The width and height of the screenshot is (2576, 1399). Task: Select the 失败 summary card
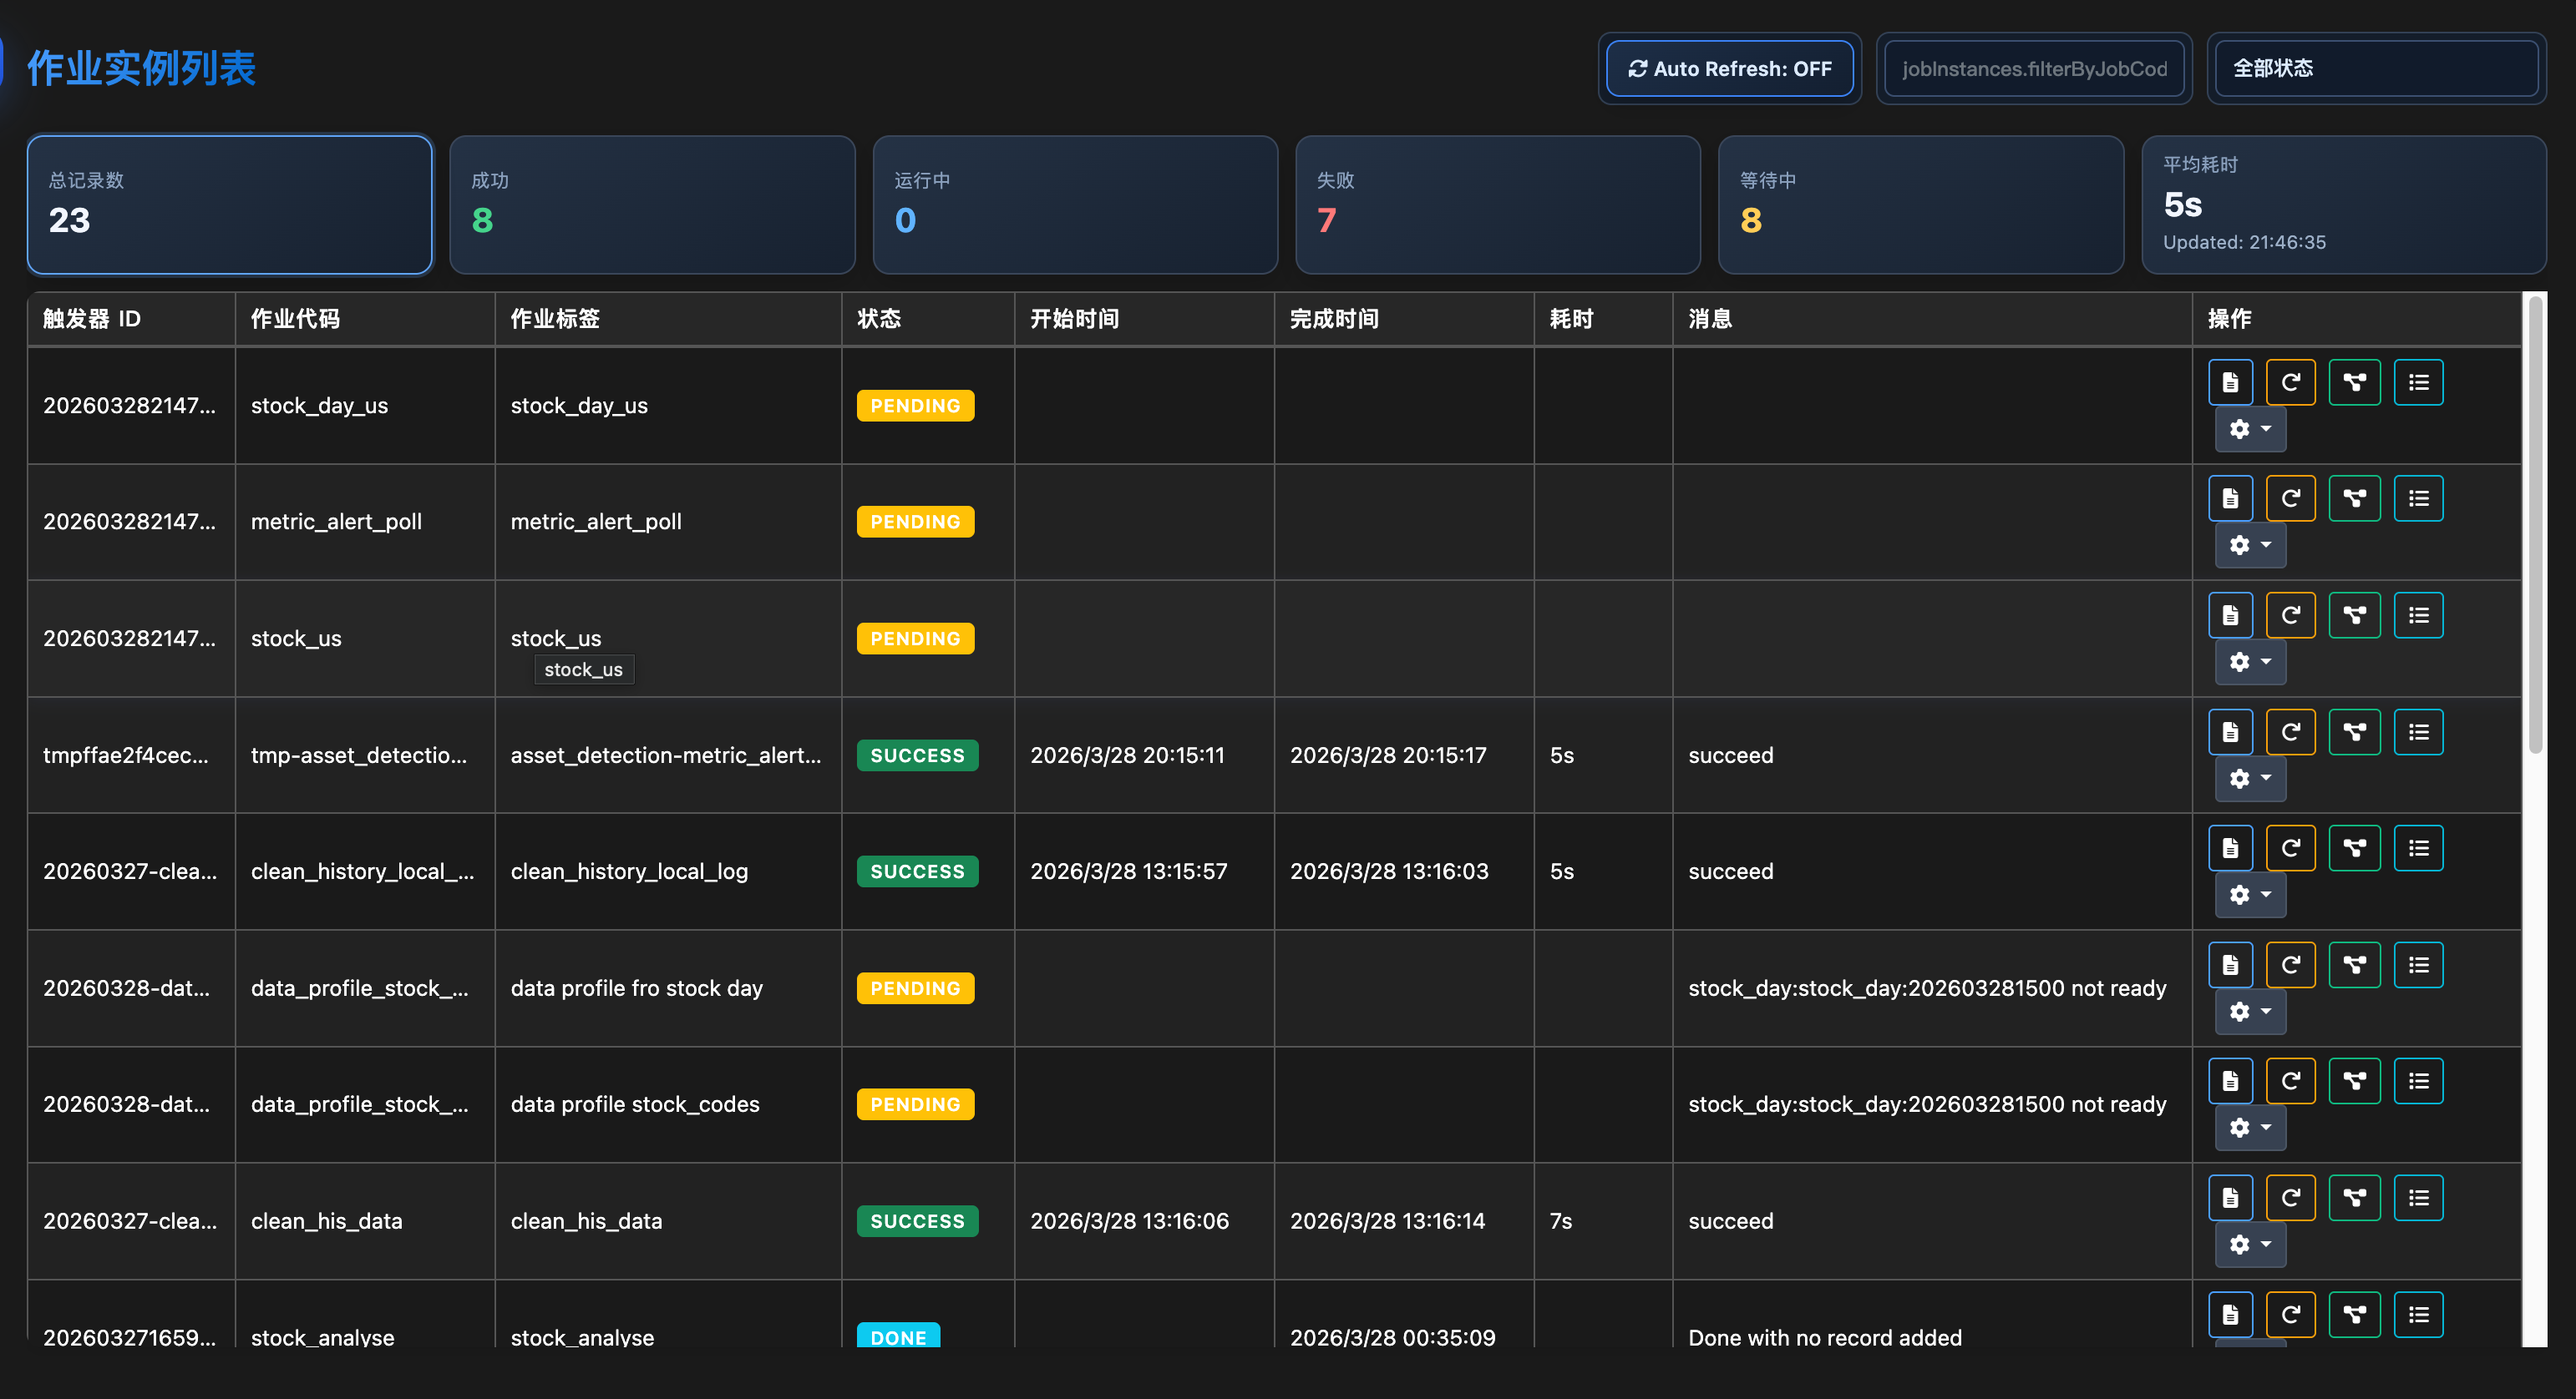point(1497,205)
